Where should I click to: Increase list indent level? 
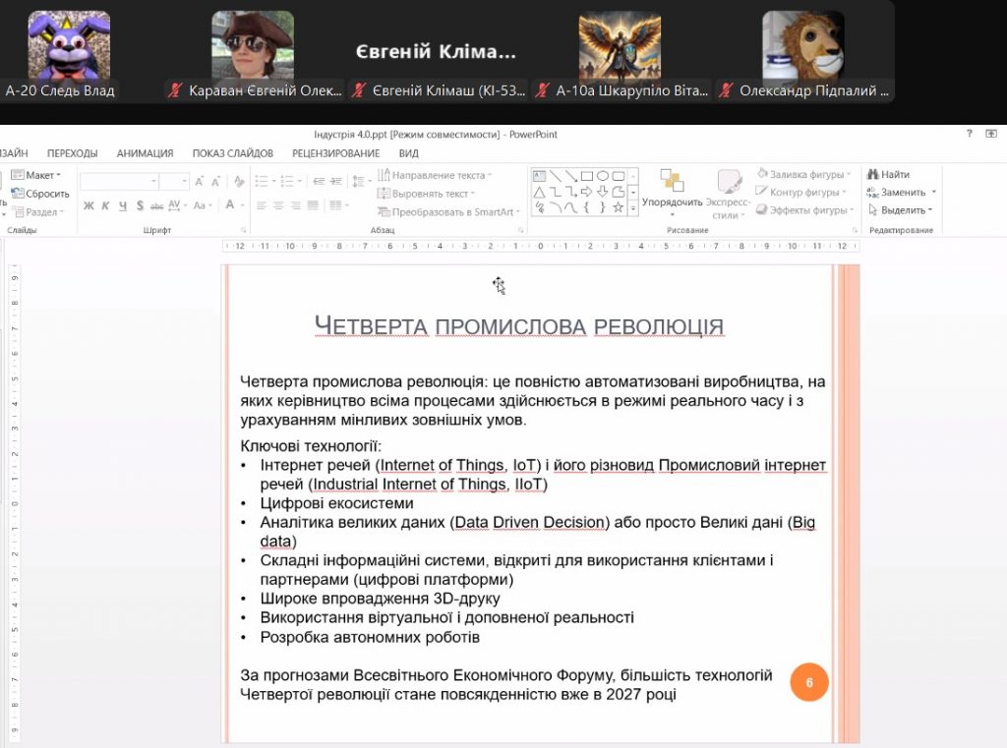point(336,182)
